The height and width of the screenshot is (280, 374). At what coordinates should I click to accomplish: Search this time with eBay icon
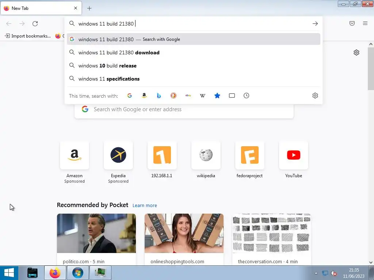coord(188,96)
